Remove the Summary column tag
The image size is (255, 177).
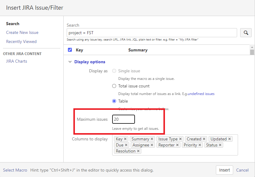coord(151,139)
